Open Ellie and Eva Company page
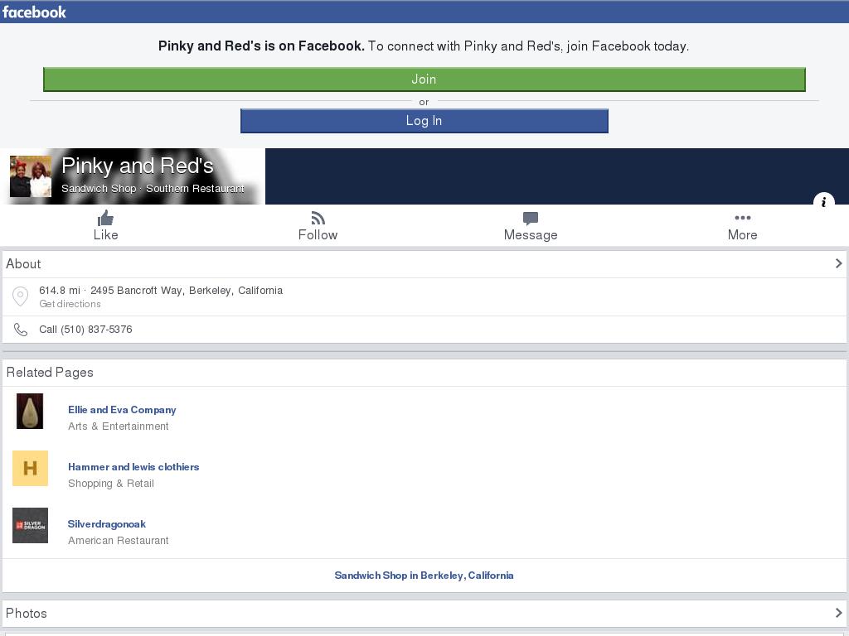The height and width of the screenshot is (636, 849). point(122,410)
